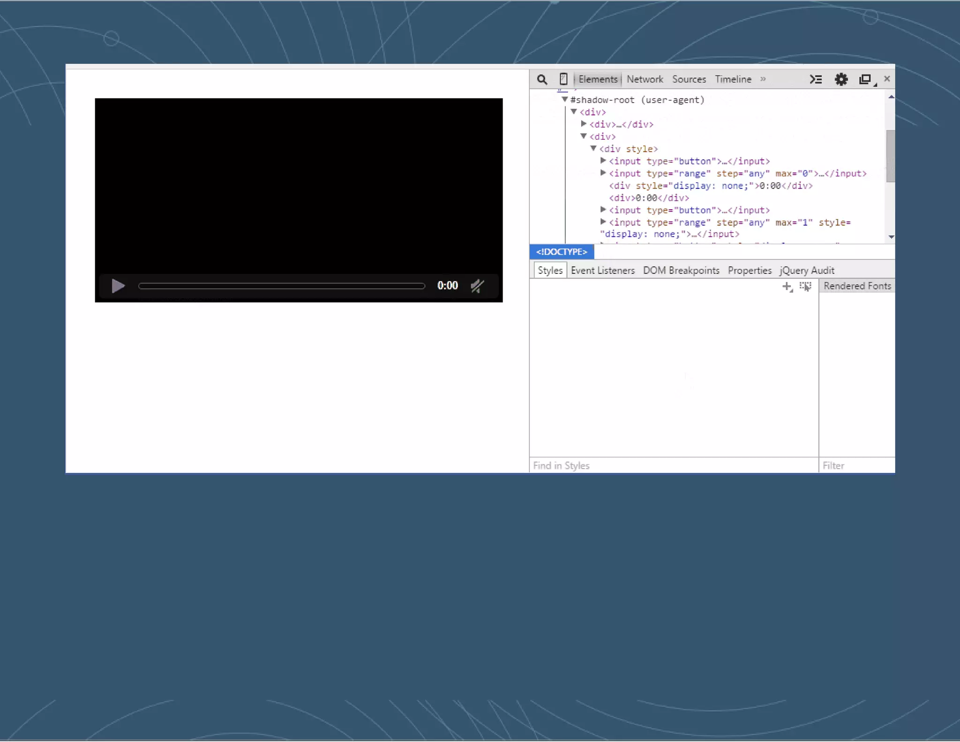Expand the collapsed div…/div node
Screen dimensions: 960x742
584,124
